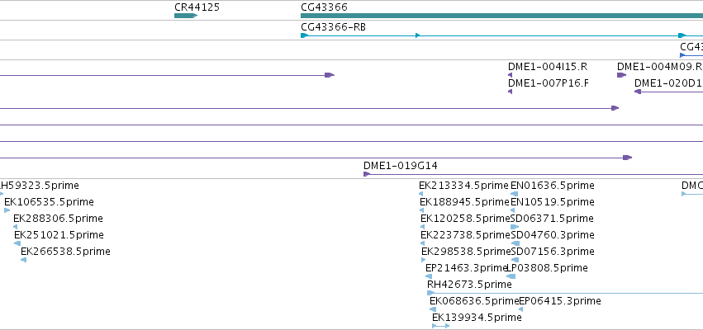Select the teal CR44125 gene arrow glyph
The image size is (703, 330).
(x=186, y=16)
